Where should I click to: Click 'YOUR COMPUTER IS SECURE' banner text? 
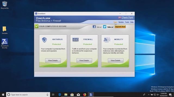click(x=53, y=26)
